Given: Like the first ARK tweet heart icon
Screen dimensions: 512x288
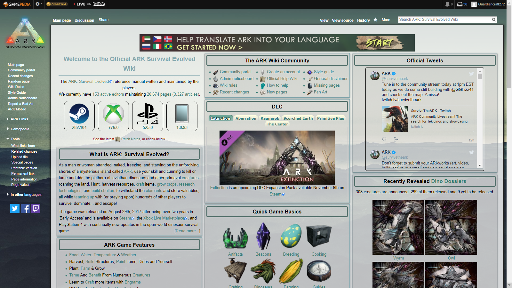Looking at the screenshot, I should coord(384,140).
